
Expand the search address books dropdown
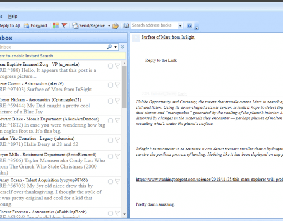180,25
